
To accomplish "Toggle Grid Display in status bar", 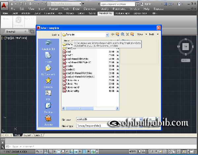I will 46,151.
